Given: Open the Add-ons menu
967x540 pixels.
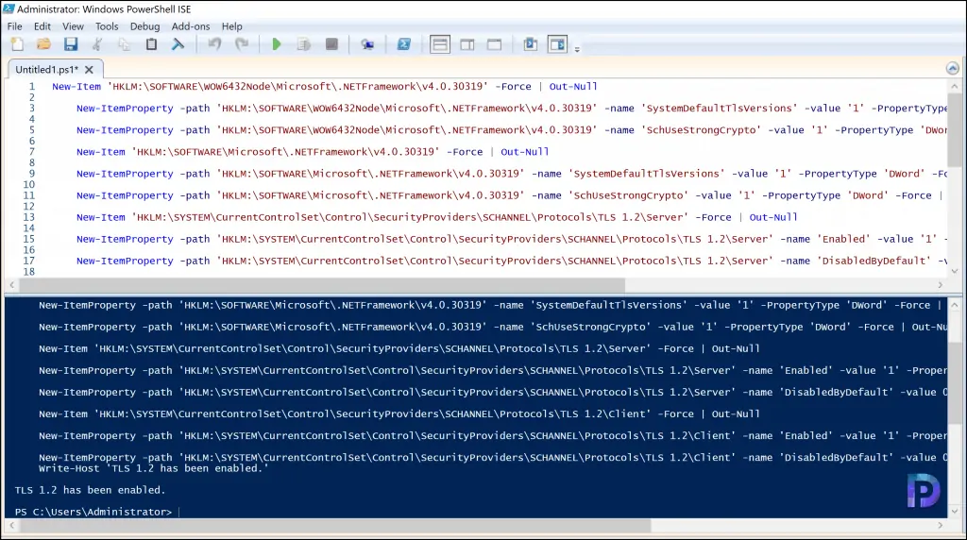Looking at the screenshot, I should (191, 26).
